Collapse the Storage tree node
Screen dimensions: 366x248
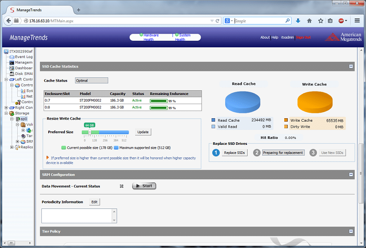coord(6,113)
